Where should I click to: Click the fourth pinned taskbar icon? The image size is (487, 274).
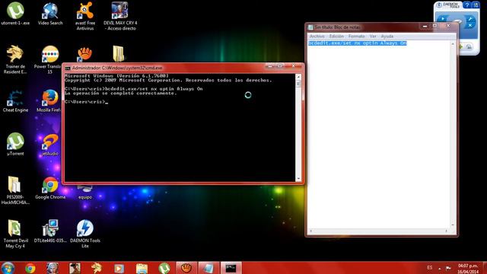click(x=75, y=268)
